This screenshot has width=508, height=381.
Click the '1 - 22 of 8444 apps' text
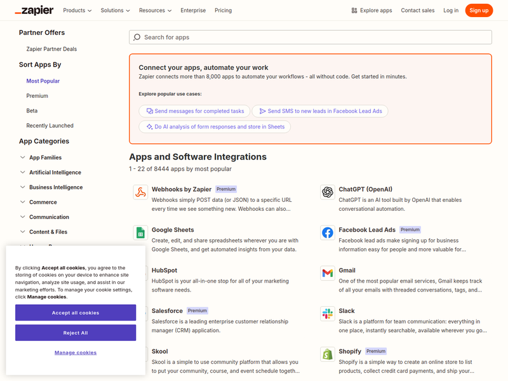[x=180, y=169]
